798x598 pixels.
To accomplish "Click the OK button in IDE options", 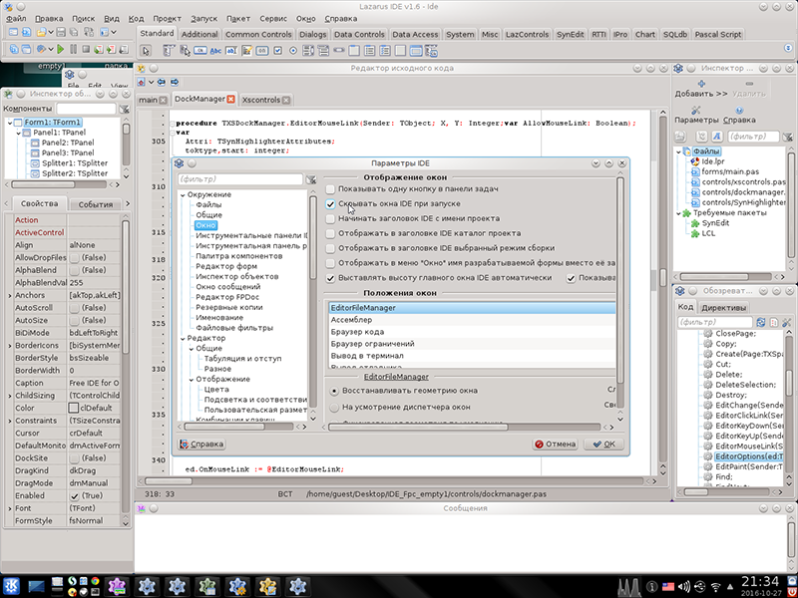I will [604, 444].
